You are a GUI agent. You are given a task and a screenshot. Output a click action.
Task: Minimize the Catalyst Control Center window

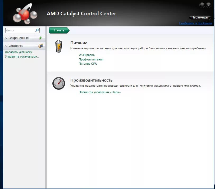[202, 5]
